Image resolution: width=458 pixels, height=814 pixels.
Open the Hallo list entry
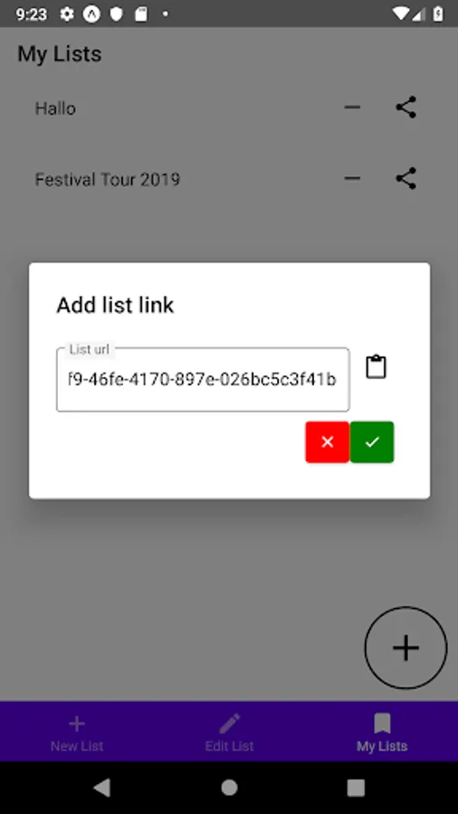point(55,109)
